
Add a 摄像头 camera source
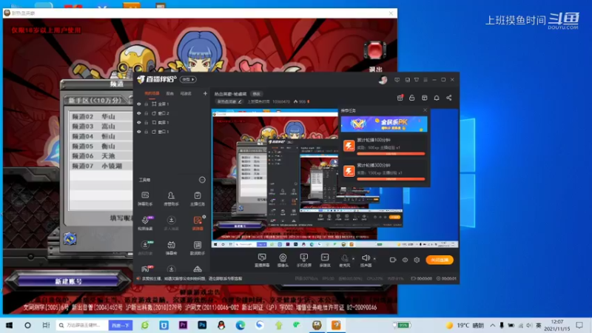[283, 260]
